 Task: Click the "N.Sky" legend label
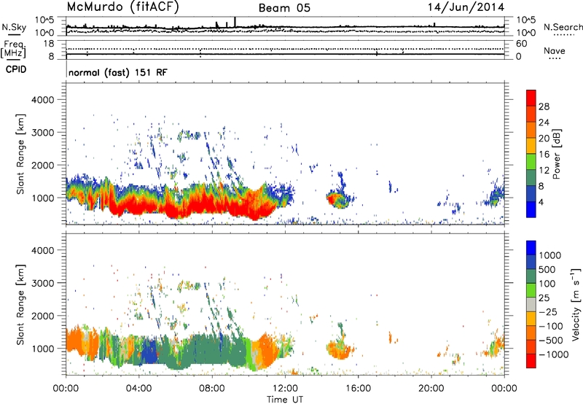click(14, 27)
